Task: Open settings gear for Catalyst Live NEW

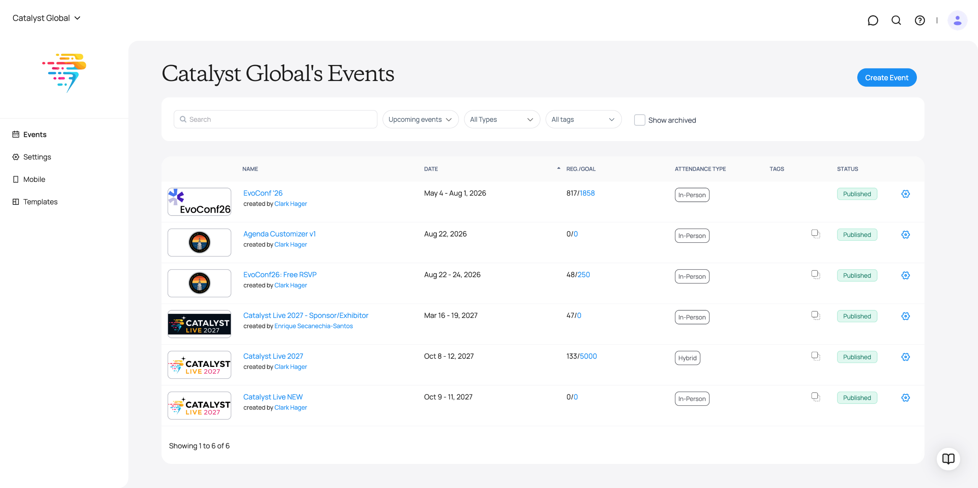Action: [905, 398]
